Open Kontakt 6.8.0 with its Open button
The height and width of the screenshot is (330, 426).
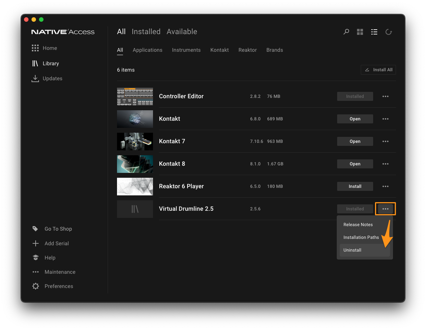(355, 119)
